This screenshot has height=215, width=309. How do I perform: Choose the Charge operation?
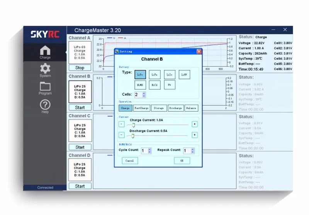point(125,108)
